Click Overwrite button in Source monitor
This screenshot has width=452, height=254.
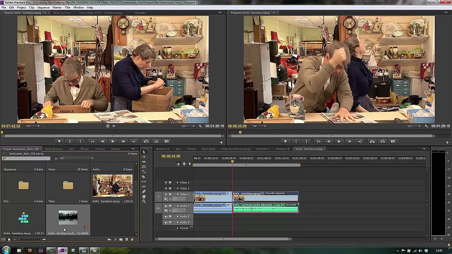tap(156, 141)
